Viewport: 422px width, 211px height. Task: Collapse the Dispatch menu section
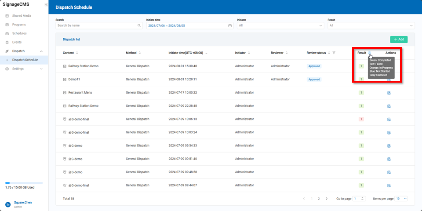pos(41,51)
